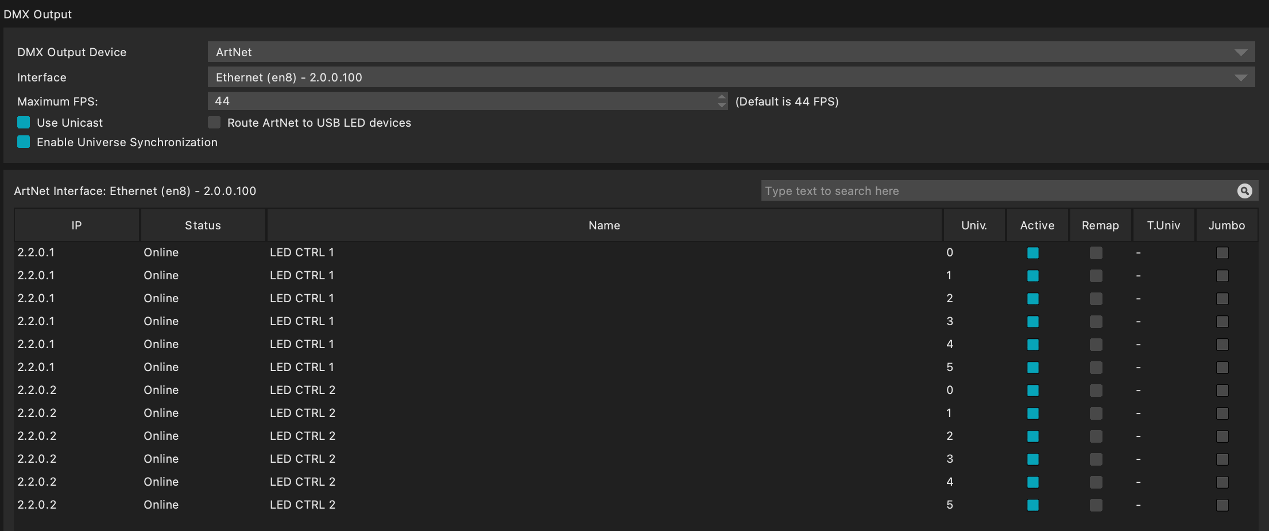Image resolution: width=1269 pixels, height=531 pixels.
Task: Toggle Active for LED CTRL 2 universe 2
Action: point(1033,436)
